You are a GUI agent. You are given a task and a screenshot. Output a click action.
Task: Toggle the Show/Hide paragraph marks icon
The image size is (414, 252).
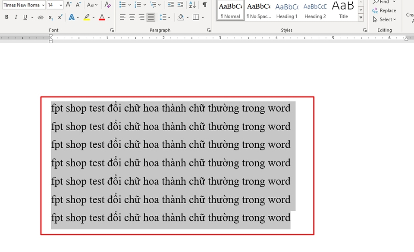(204, 5)
